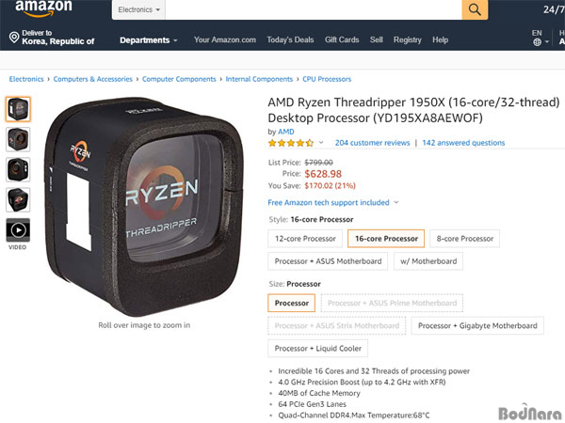Open Today's Deals in navigation bar
The image size is (565, 423).
[x=290, y=39]
